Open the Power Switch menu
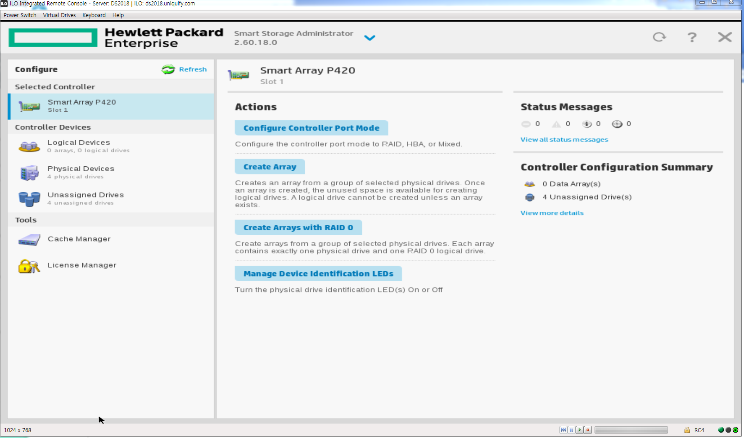Image resolution: width=744 pixels, height=438 pixels. [20, 15]
